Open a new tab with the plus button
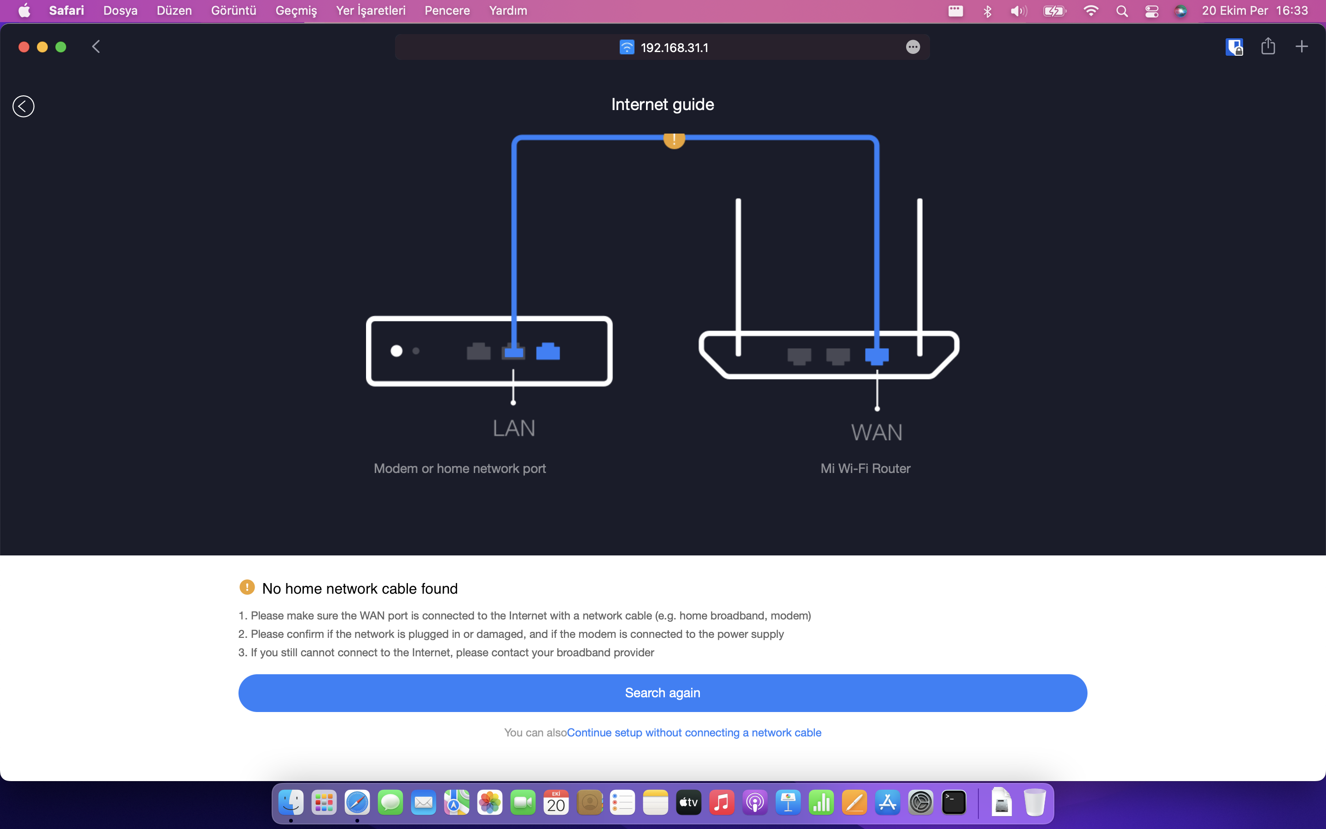The height and width of the screenshot is (829, 1326). tap(1302, 47)
